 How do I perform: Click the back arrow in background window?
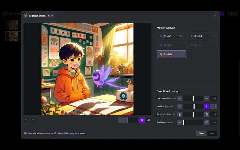pos(5,14)
